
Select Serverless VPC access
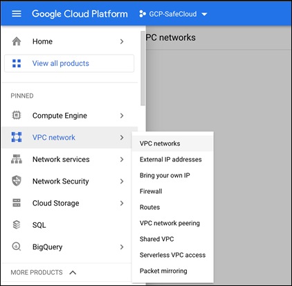(172, 255)
